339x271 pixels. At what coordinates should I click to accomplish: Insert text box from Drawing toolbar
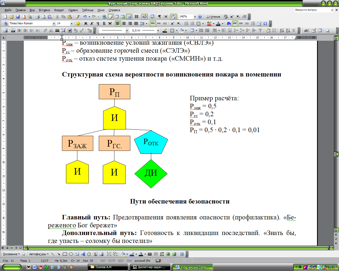pyautogui.click(x=77, y=254)
